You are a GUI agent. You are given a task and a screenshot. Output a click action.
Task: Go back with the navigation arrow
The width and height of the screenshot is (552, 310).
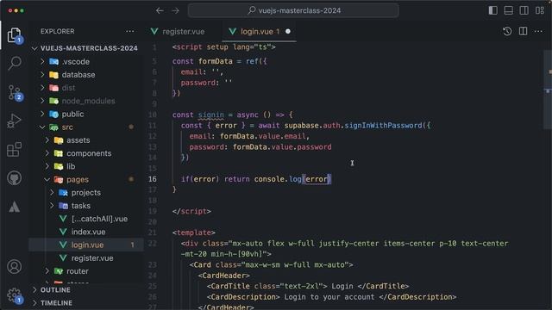(x=160, y=10)
